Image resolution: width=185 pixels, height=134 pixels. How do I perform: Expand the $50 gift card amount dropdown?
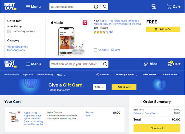tap(99, 87)
